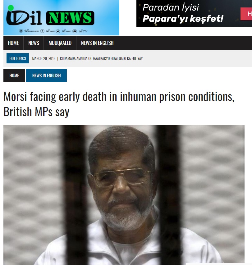Click the March 29, 2018 date in hot topics
The height and width of the screenshot is (265, 252).
tap(44, 58)
